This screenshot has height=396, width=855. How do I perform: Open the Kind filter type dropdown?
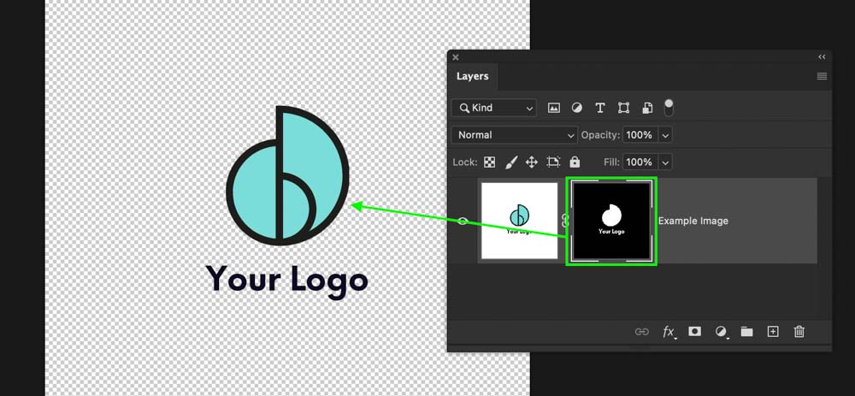[494, 108]
